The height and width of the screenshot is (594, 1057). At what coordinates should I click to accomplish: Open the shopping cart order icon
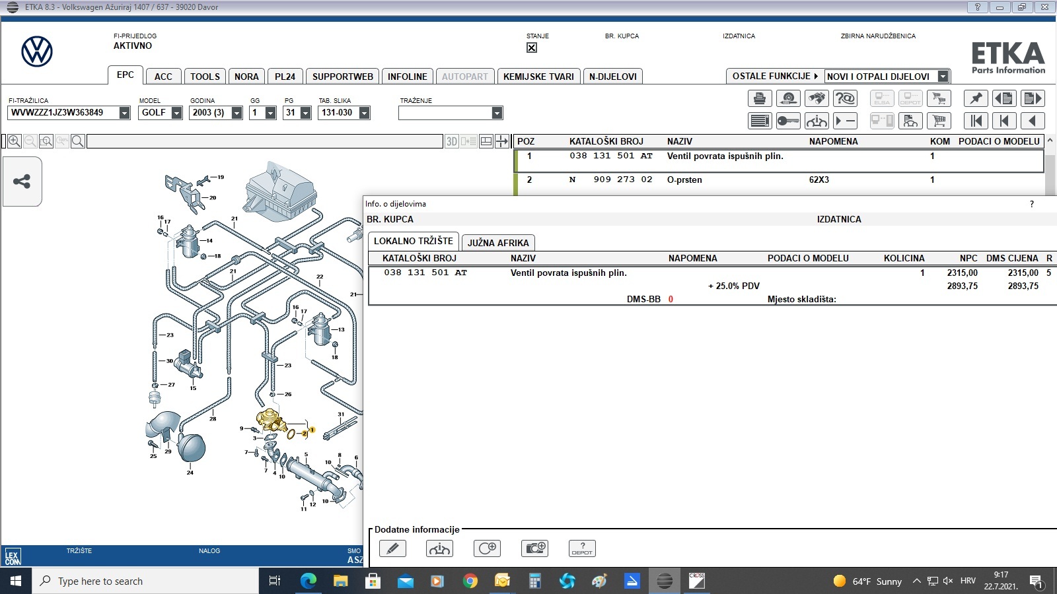click(939, 121)
